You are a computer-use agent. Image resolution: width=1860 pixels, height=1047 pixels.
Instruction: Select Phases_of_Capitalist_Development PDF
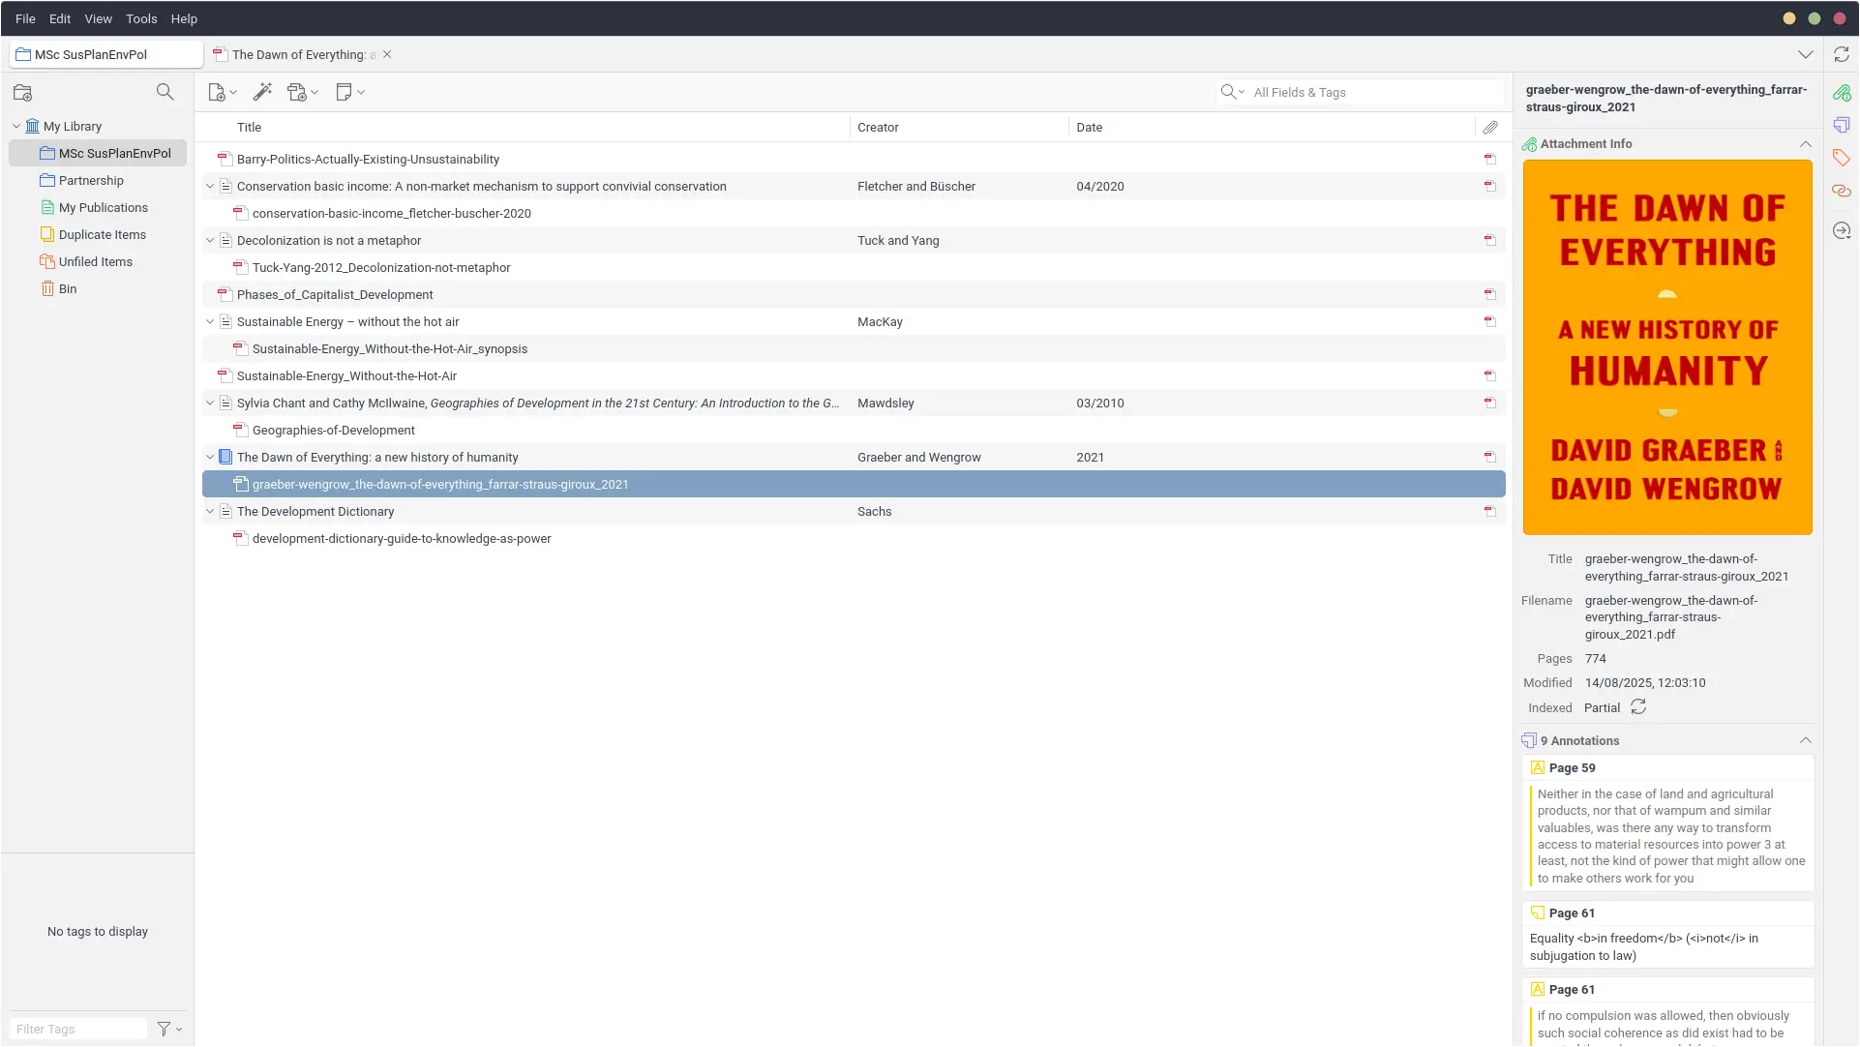pyautogui.click(x=854, y=294)
